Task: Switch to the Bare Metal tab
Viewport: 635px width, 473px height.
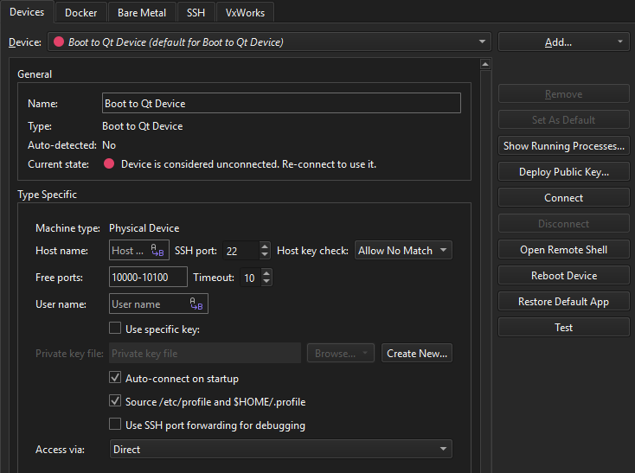Action: 142,13
